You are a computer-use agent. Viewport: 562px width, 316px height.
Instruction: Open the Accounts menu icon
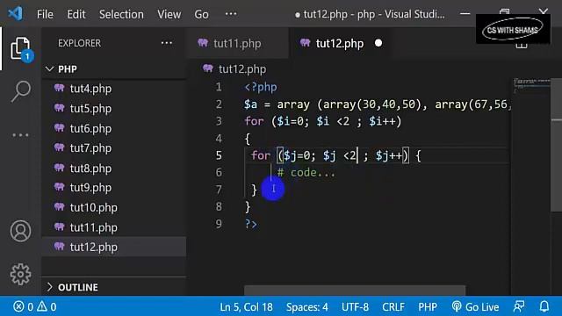(20, 231)
